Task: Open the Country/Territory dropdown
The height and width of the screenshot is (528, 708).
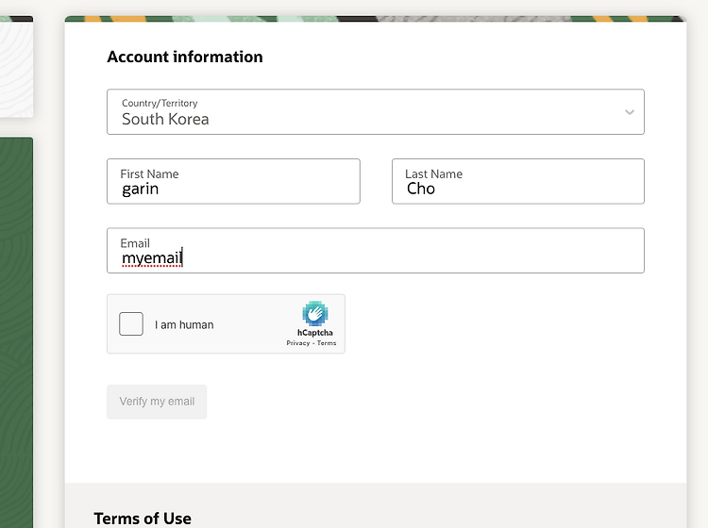Action: point(375,112)
